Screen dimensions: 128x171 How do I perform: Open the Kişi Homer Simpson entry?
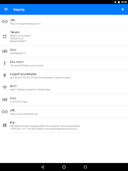pyautogui.click(x=64, y=125)
